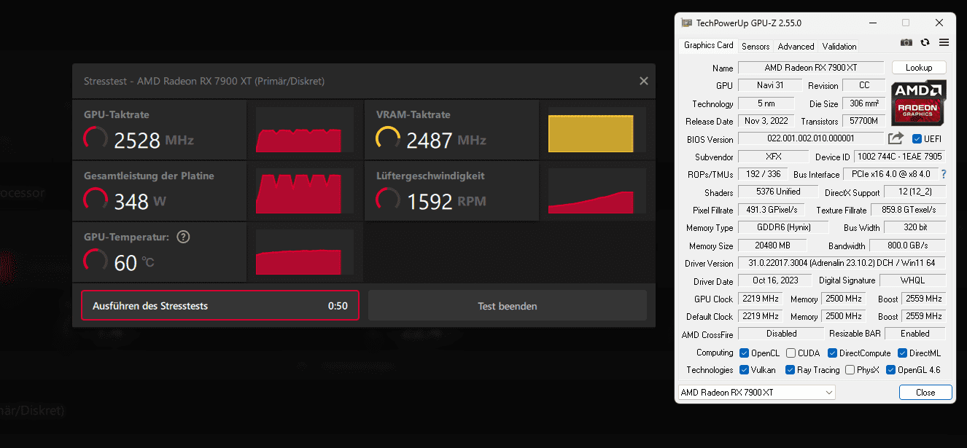
Task: Click the Lookup button
Action: tap(919, 68)
